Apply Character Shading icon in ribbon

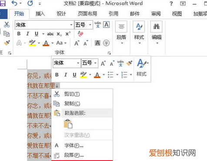point(97,43)
